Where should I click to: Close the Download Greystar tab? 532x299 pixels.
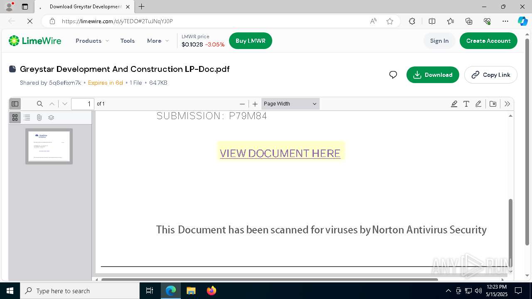[x=128, y=7]
